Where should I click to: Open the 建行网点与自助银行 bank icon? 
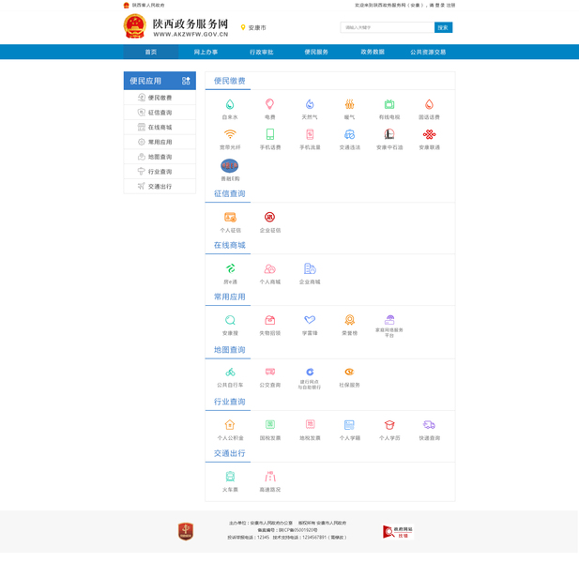tap(310, 372)
